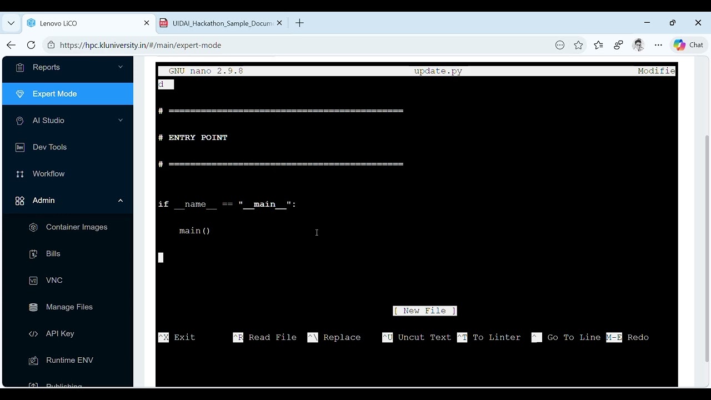Click the '^\ Replace' nano shortcut
The height and width of the screenshot is (400, 711).
(x=334, y=337)
